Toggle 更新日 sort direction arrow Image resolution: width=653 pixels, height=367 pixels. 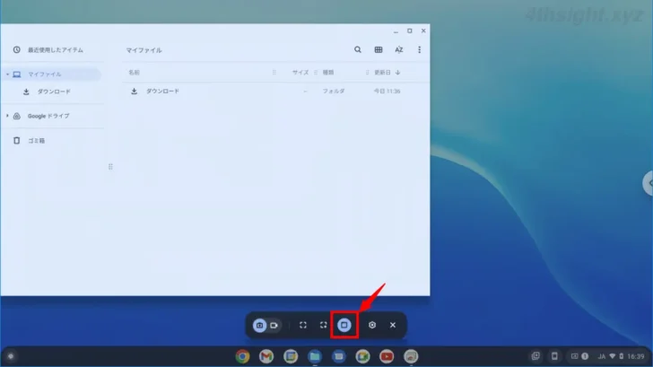point(397,73)
